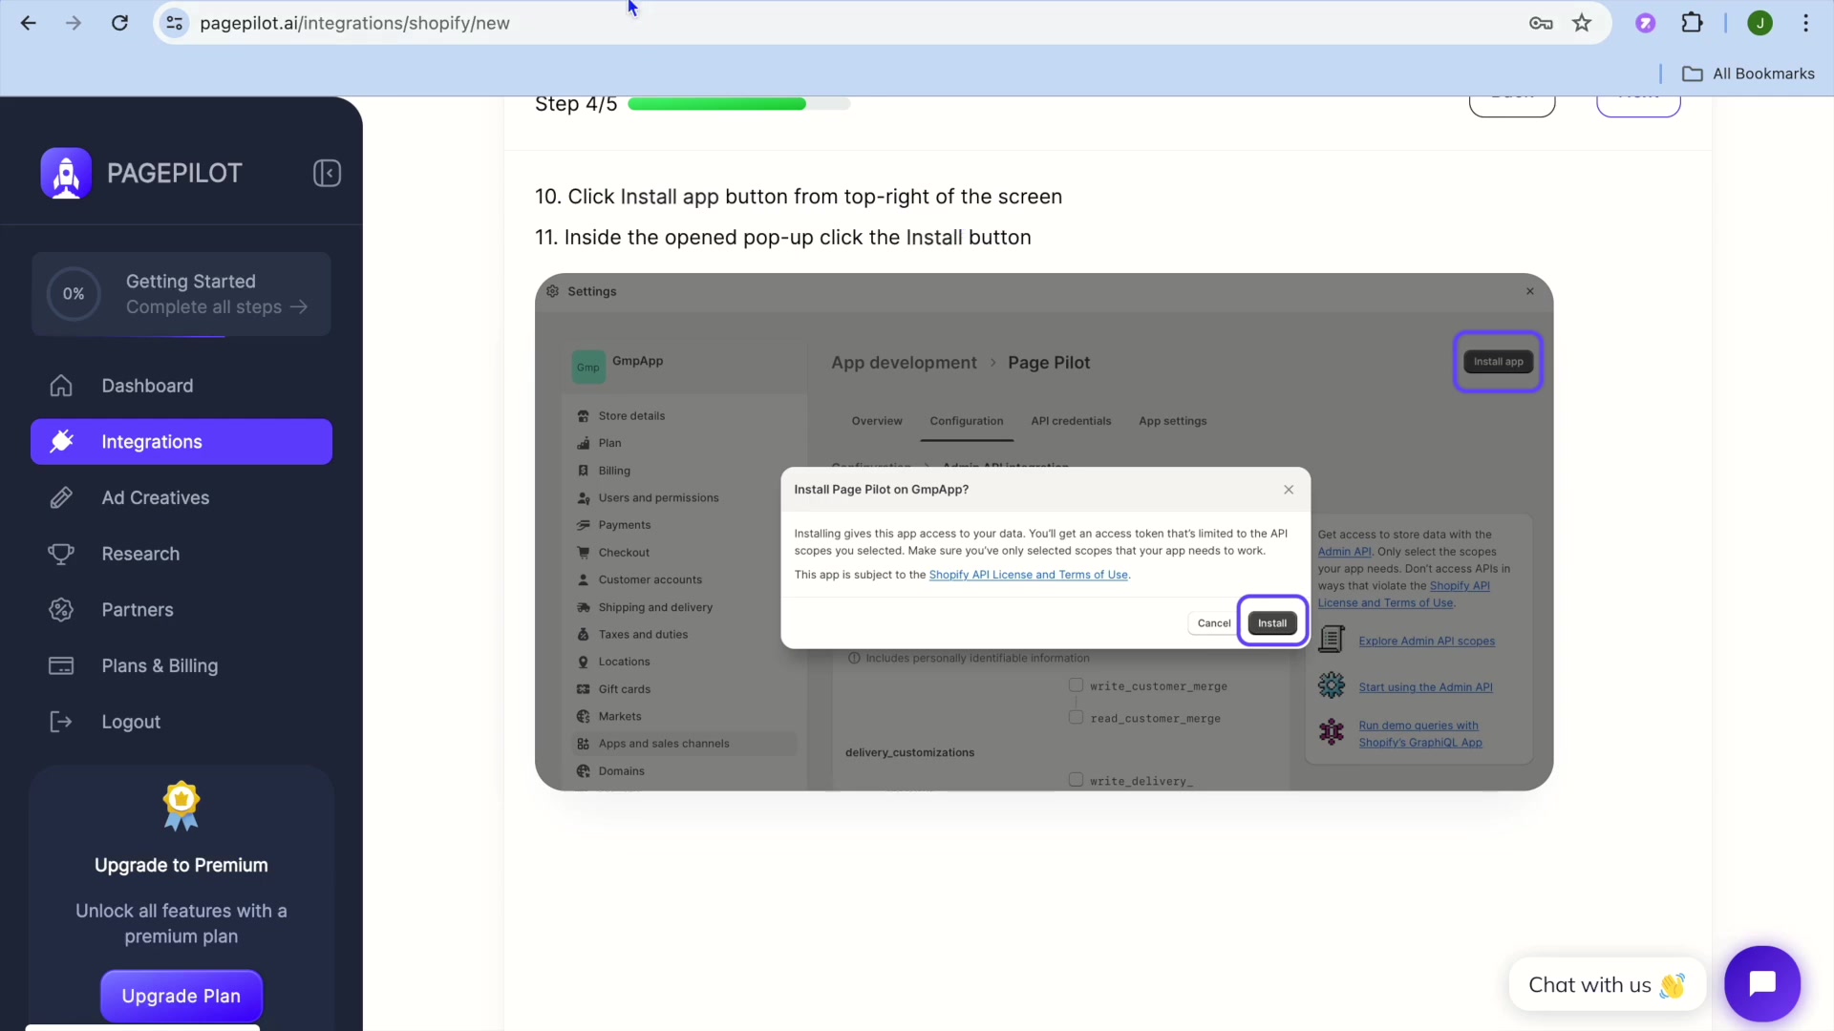Select Domains in tutorial settings list
The height and width of the screenshot is (1031, 1834).
621,771
